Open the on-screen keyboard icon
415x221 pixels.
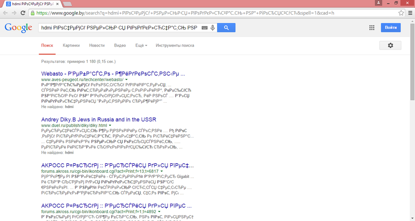pyautogui.click(x=204, y=28)
